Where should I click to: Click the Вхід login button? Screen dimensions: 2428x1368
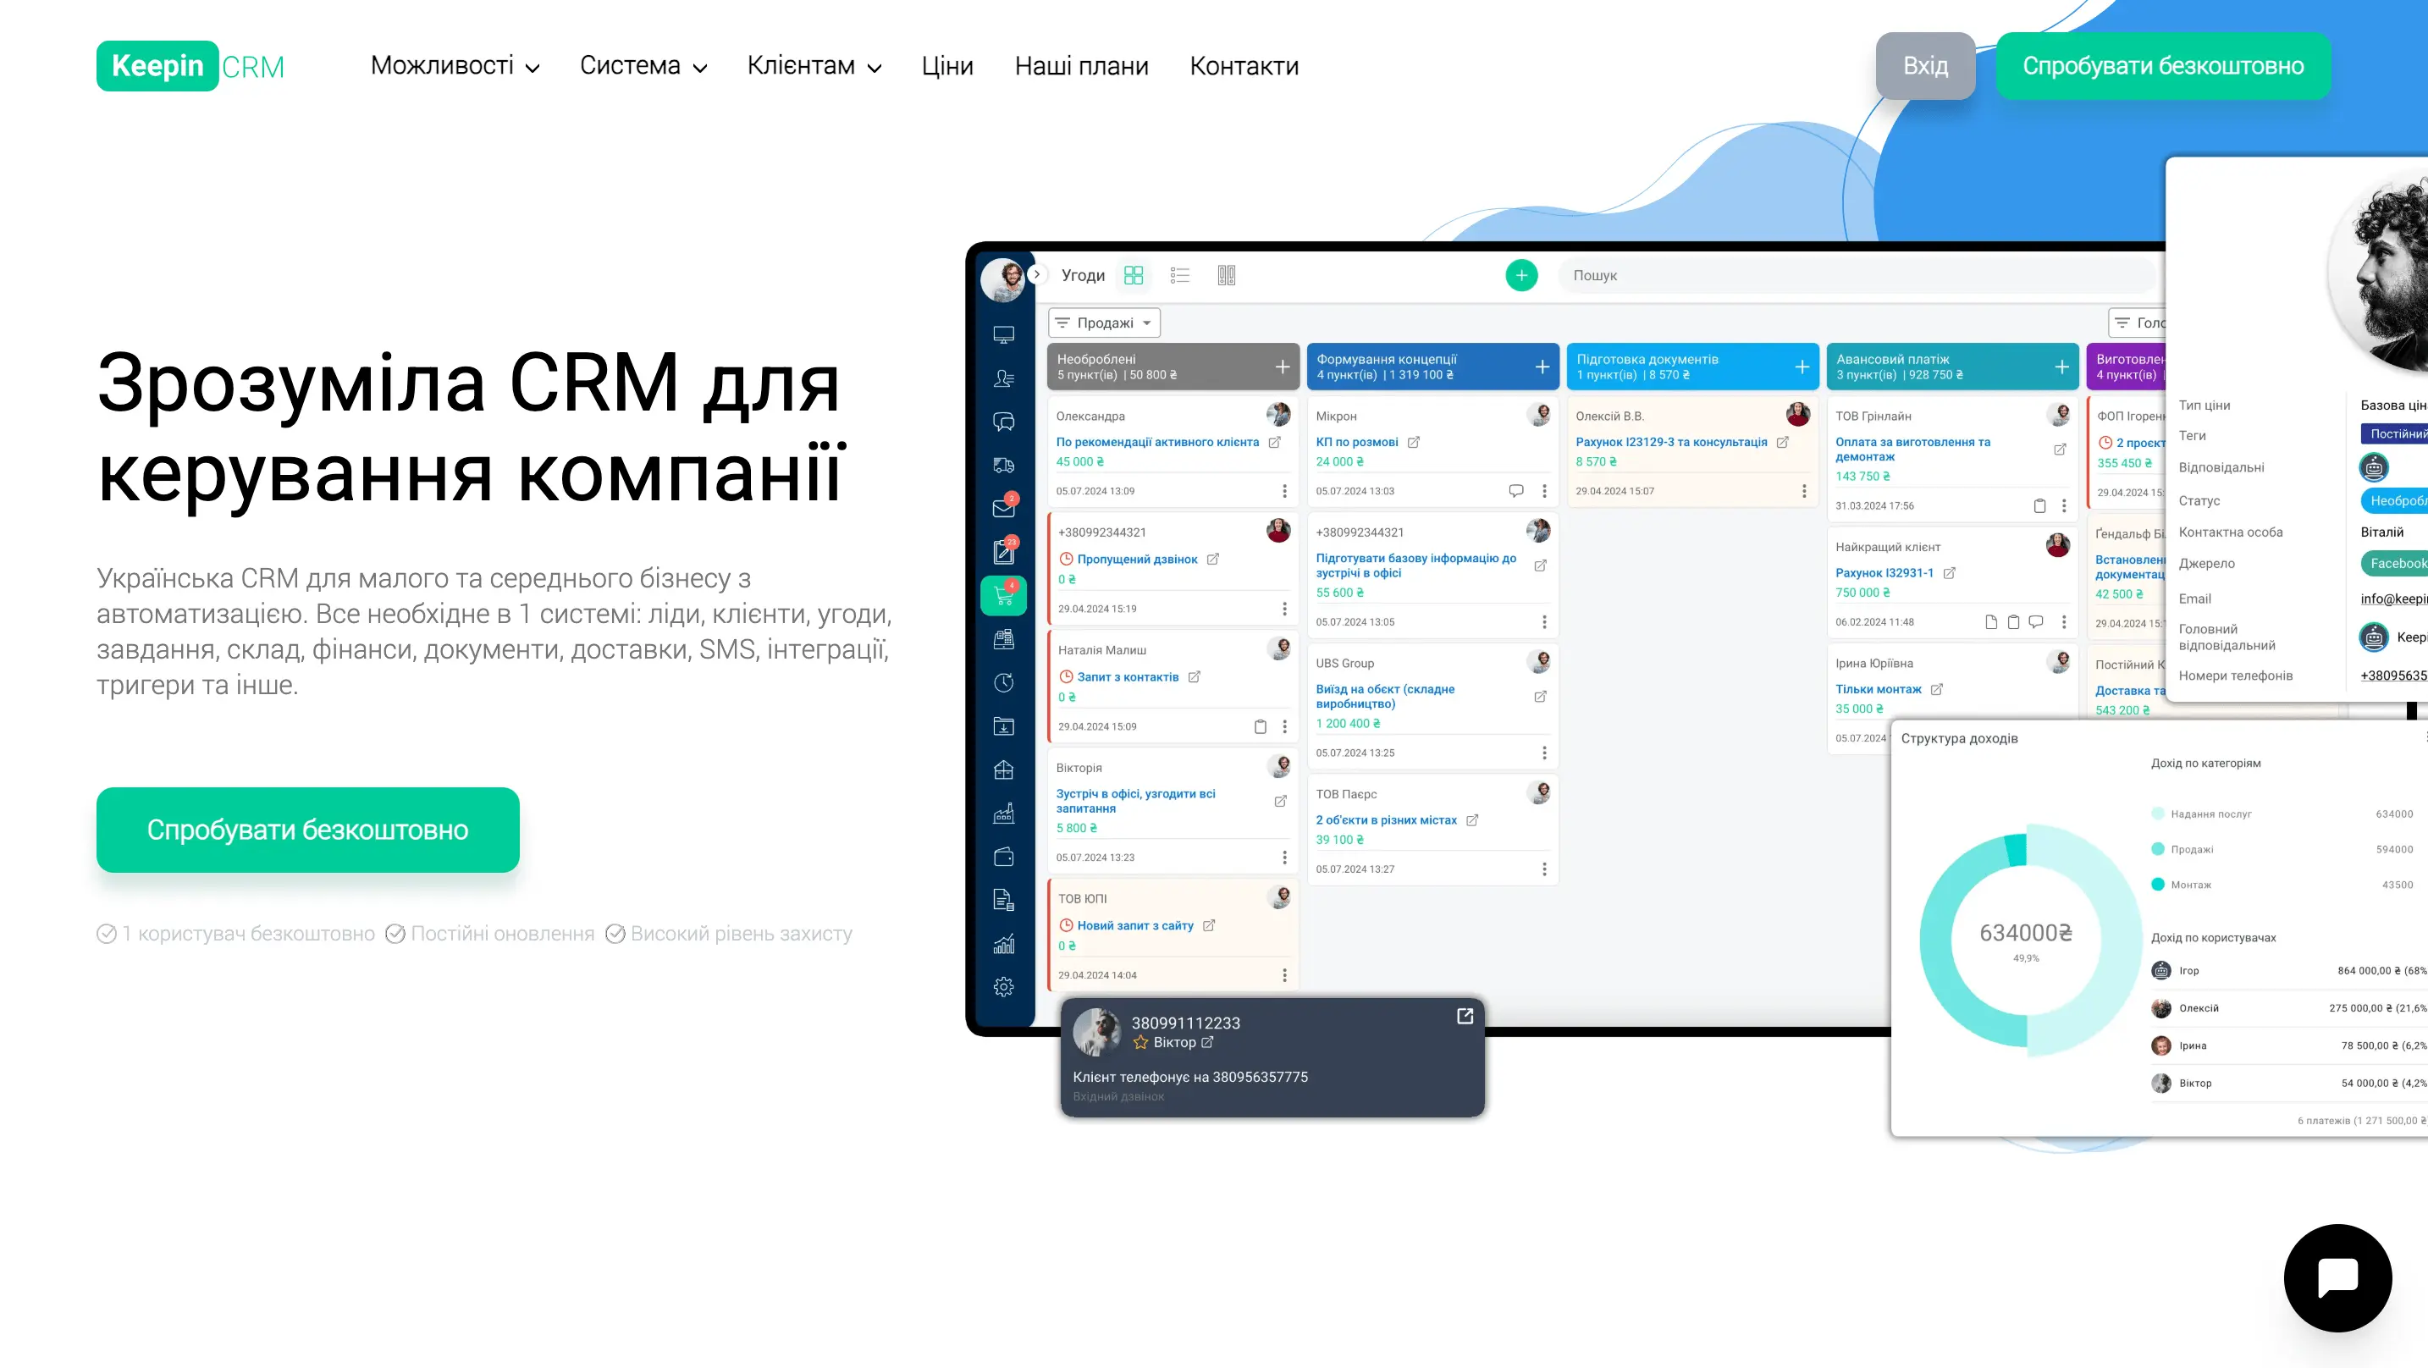pos(1924,66)
